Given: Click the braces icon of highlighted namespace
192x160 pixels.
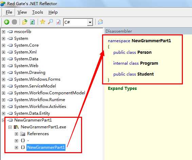Looking at the screenshot, I should [x=23, y=147].
